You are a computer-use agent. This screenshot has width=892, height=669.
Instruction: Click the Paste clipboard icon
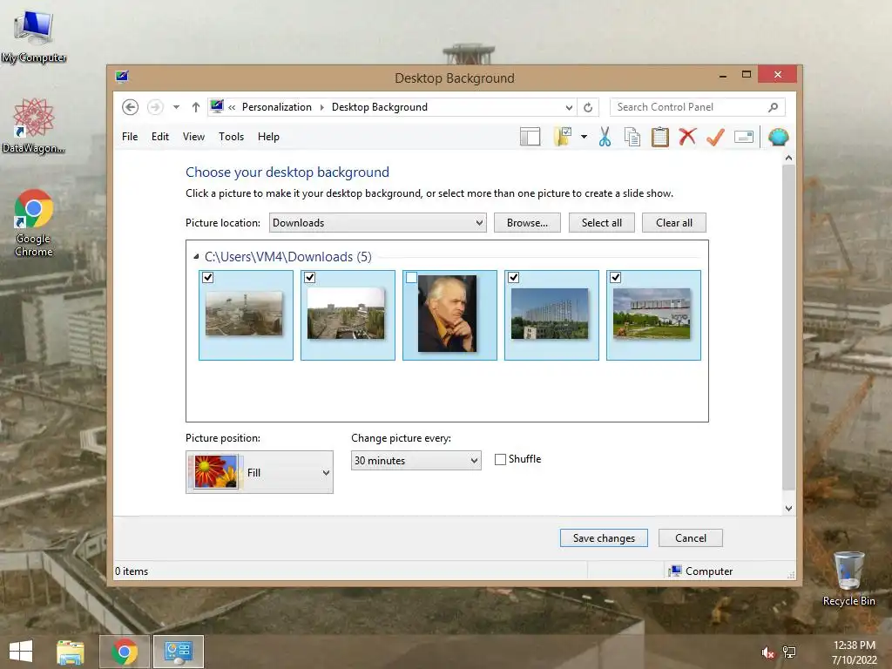tap(660, 137)
